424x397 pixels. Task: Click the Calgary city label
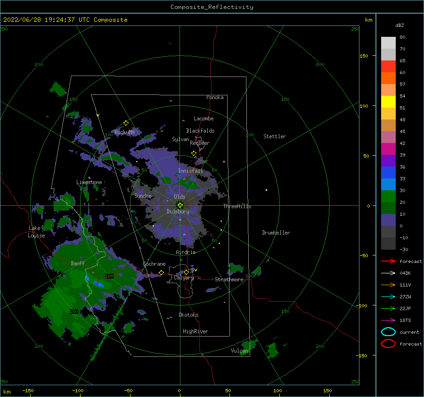184,278
